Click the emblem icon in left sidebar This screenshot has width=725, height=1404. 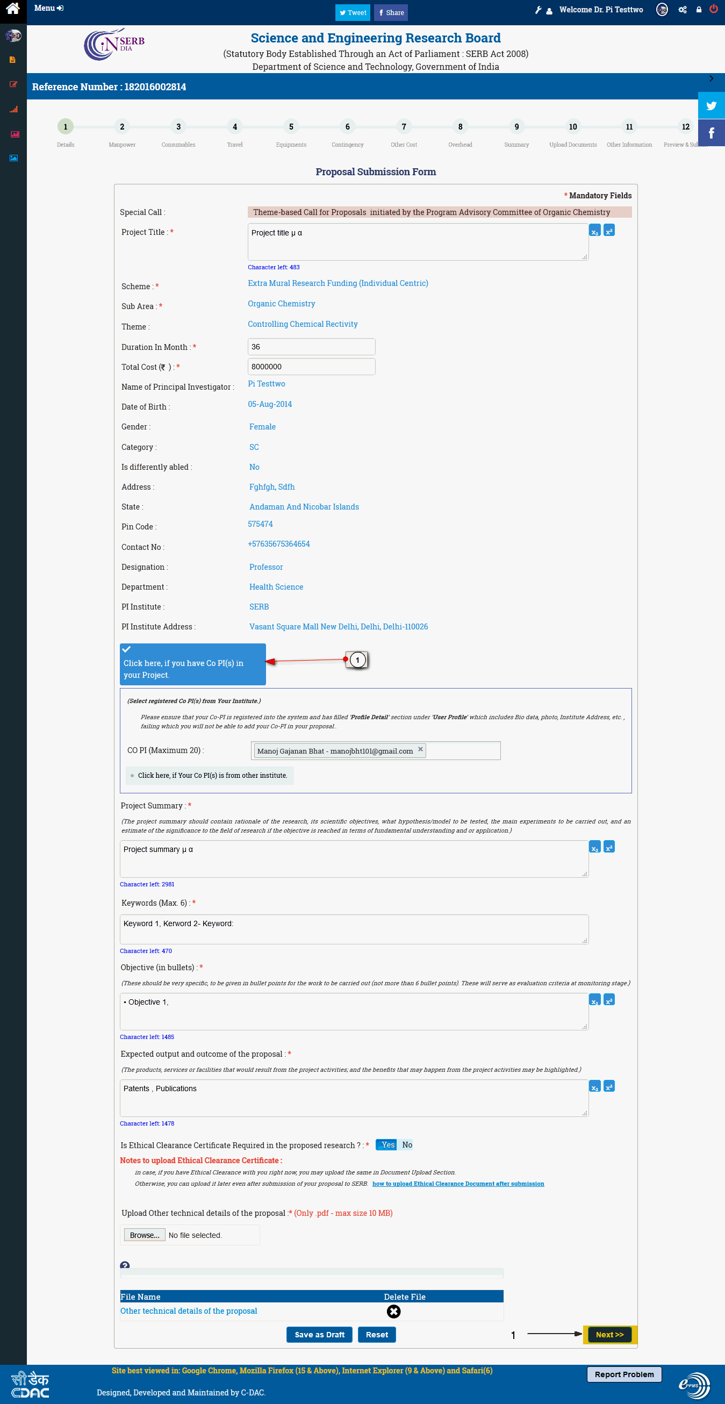[13, 36]
